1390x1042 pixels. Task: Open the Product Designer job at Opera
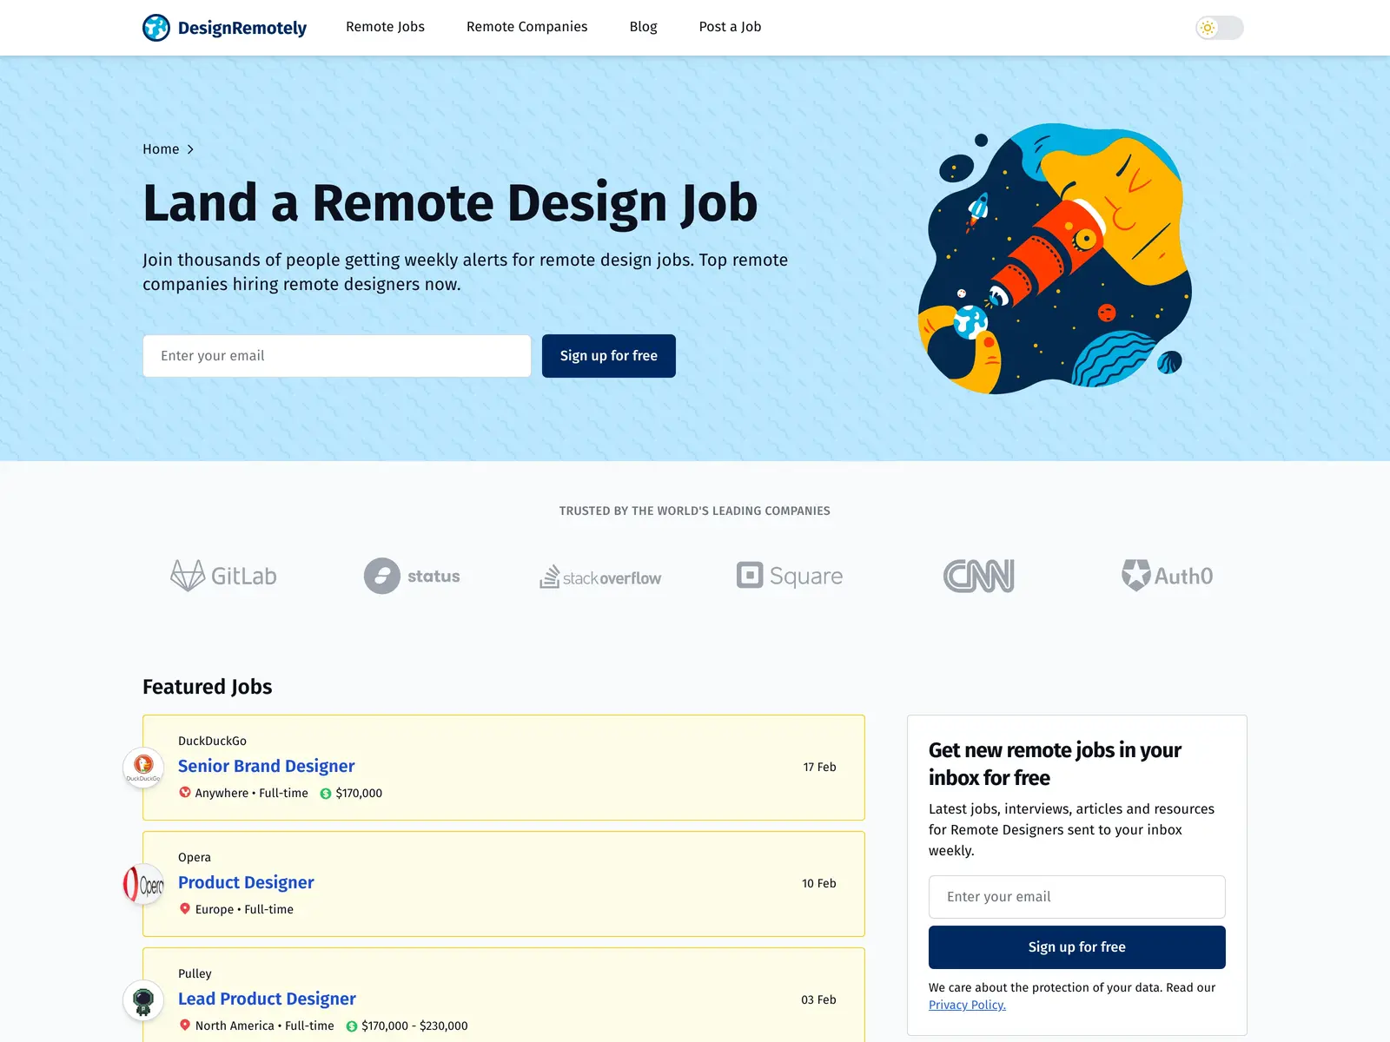coord(246,882)
